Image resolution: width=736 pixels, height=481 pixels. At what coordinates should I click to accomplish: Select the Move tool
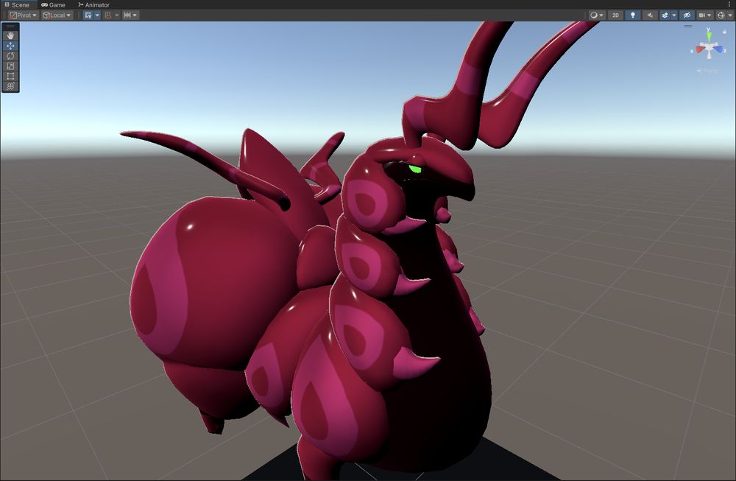point(10,46)
